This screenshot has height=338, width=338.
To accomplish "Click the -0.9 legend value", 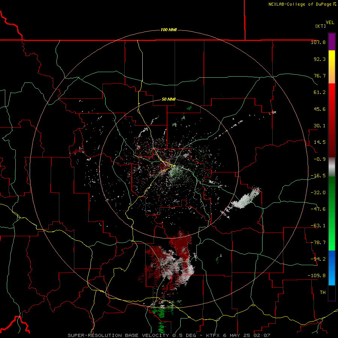I will click(x=320, y=159).
